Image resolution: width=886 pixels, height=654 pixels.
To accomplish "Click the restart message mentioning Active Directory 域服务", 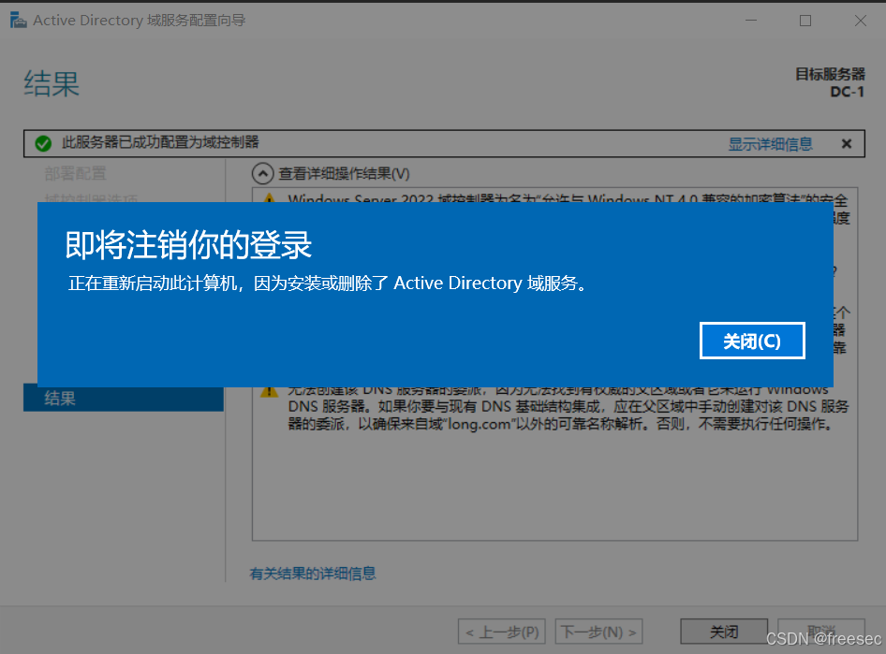I will coord(329,283).
